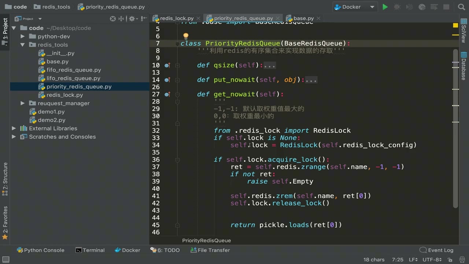Open the 6: TODO tool window
This screenshot has width=469, height=264.
(165, 250)
